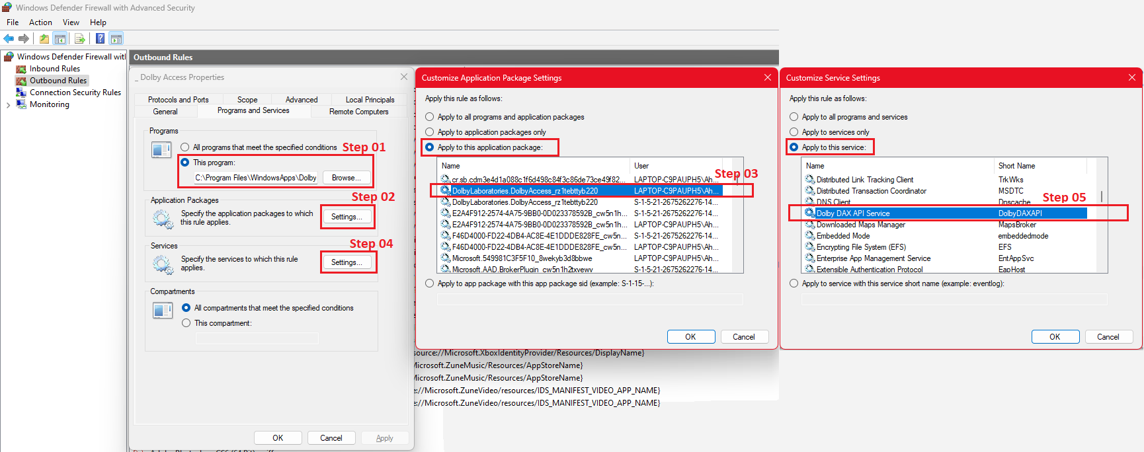Image resolution: width=1144 pixels, height=452 pixels.
Task: Open the File menu
Action: 13,22
